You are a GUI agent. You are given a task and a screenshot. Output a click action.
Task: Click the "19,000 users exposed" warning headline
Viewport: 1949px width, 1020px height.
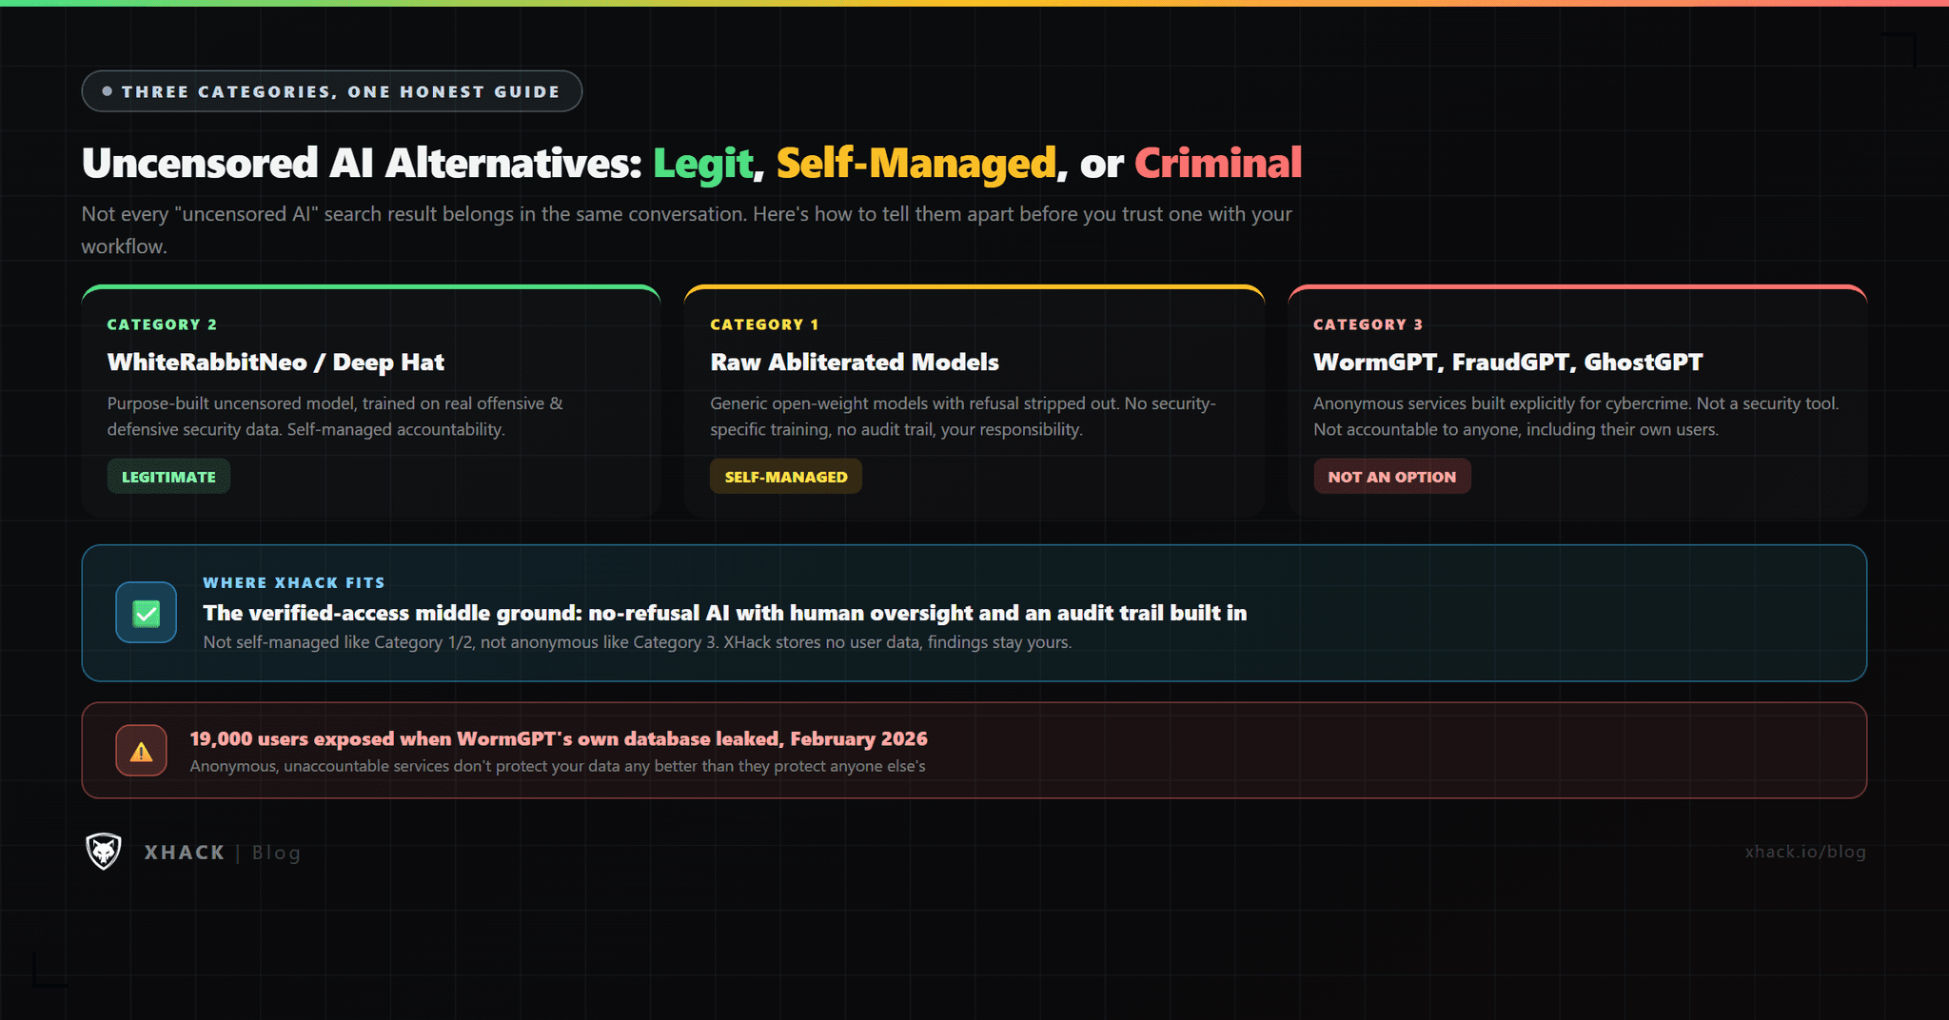point(559,739)
